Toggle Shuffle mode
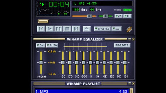This screenshot has height=93, width=166. coord(102,29)
